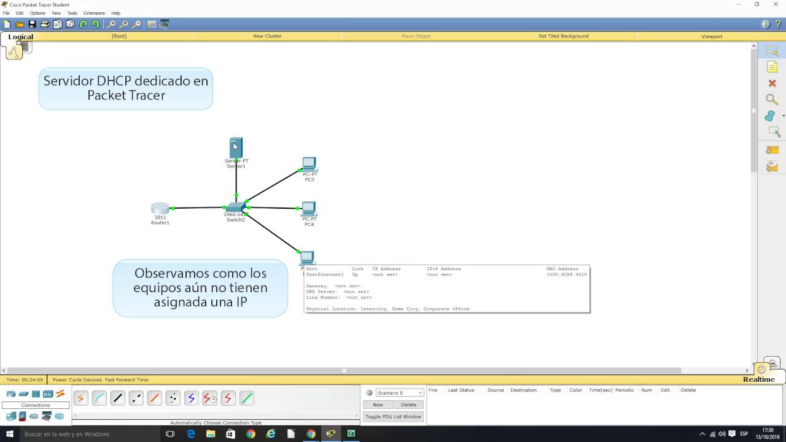Switch to the Logical workspace tab
This screenshot has width=786, height=442.
(x=20, y=37)
